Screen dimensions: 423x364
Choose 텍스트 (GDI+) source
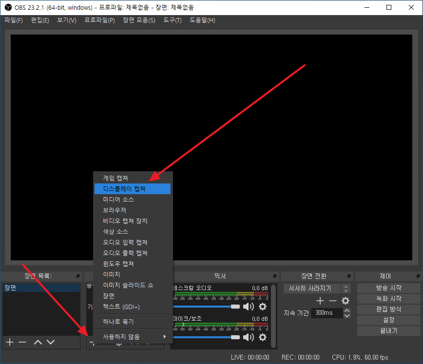133,307
